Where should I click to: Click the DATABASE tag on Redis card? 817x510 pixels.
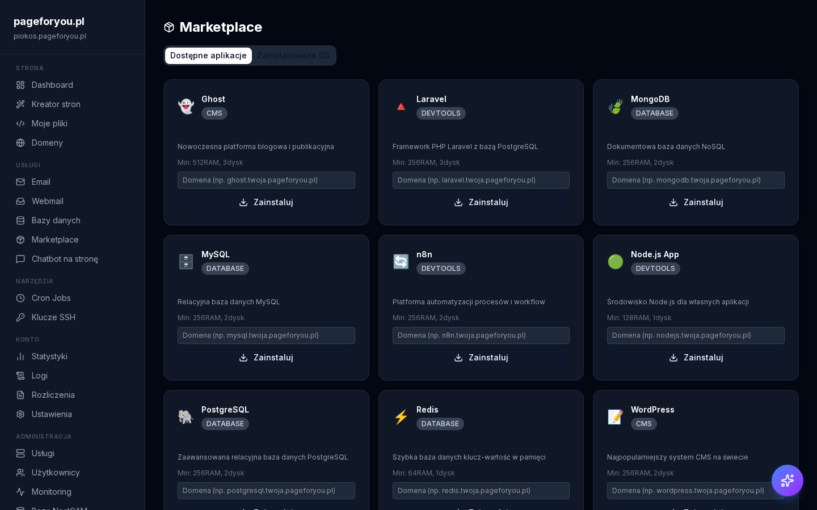[x=440, y=424]
